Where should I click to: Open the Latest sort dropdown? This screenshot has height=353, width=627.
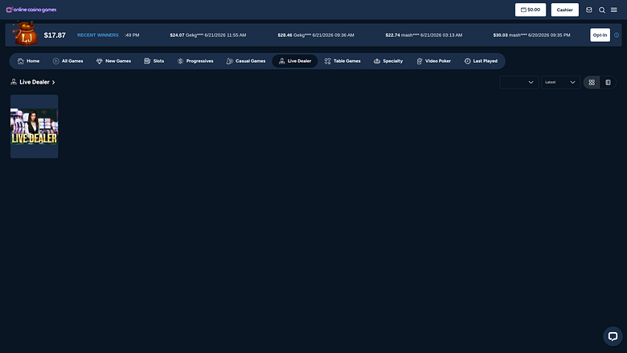560,82
